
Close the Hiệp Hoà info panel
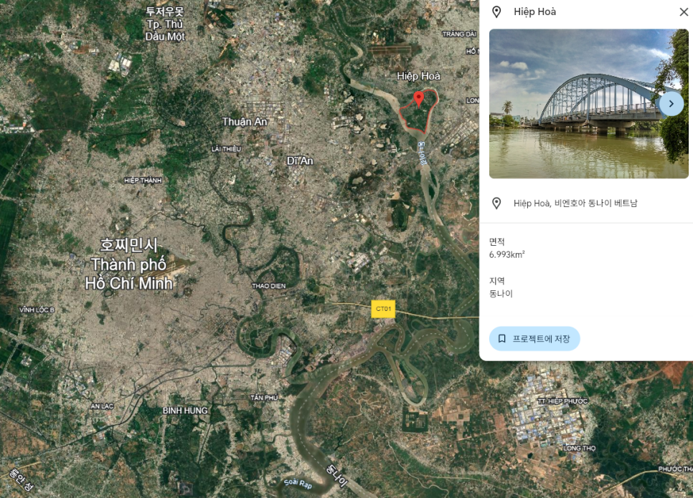click(683, 11)
